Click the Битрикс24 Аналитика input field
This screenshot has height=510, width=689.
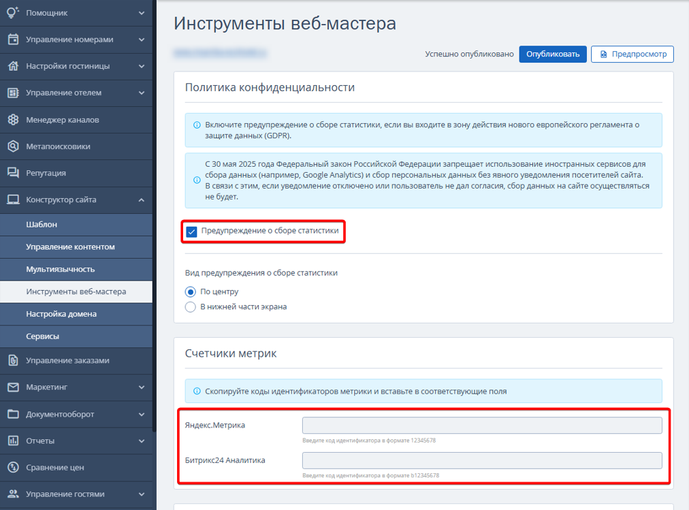point(482,460)
